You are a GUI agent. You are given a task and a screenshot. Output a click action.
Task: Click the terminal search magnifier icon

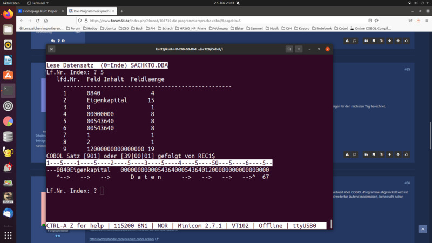pyautogui.click(x=289, y=49)
